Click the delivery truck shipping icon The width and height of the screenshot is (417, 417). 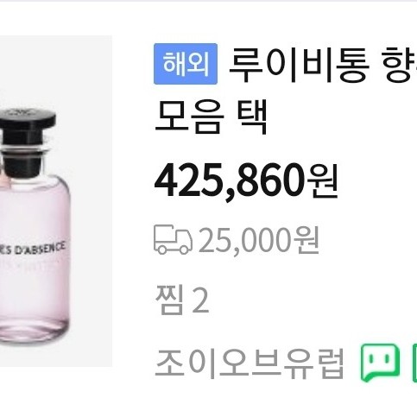(x=174, y=240)
